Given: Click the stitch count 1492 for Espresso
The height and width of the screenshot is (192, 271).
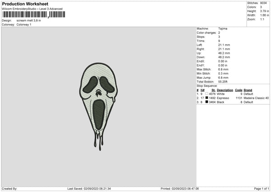Looking at the screenshot, I should click(x=212, y=98).
